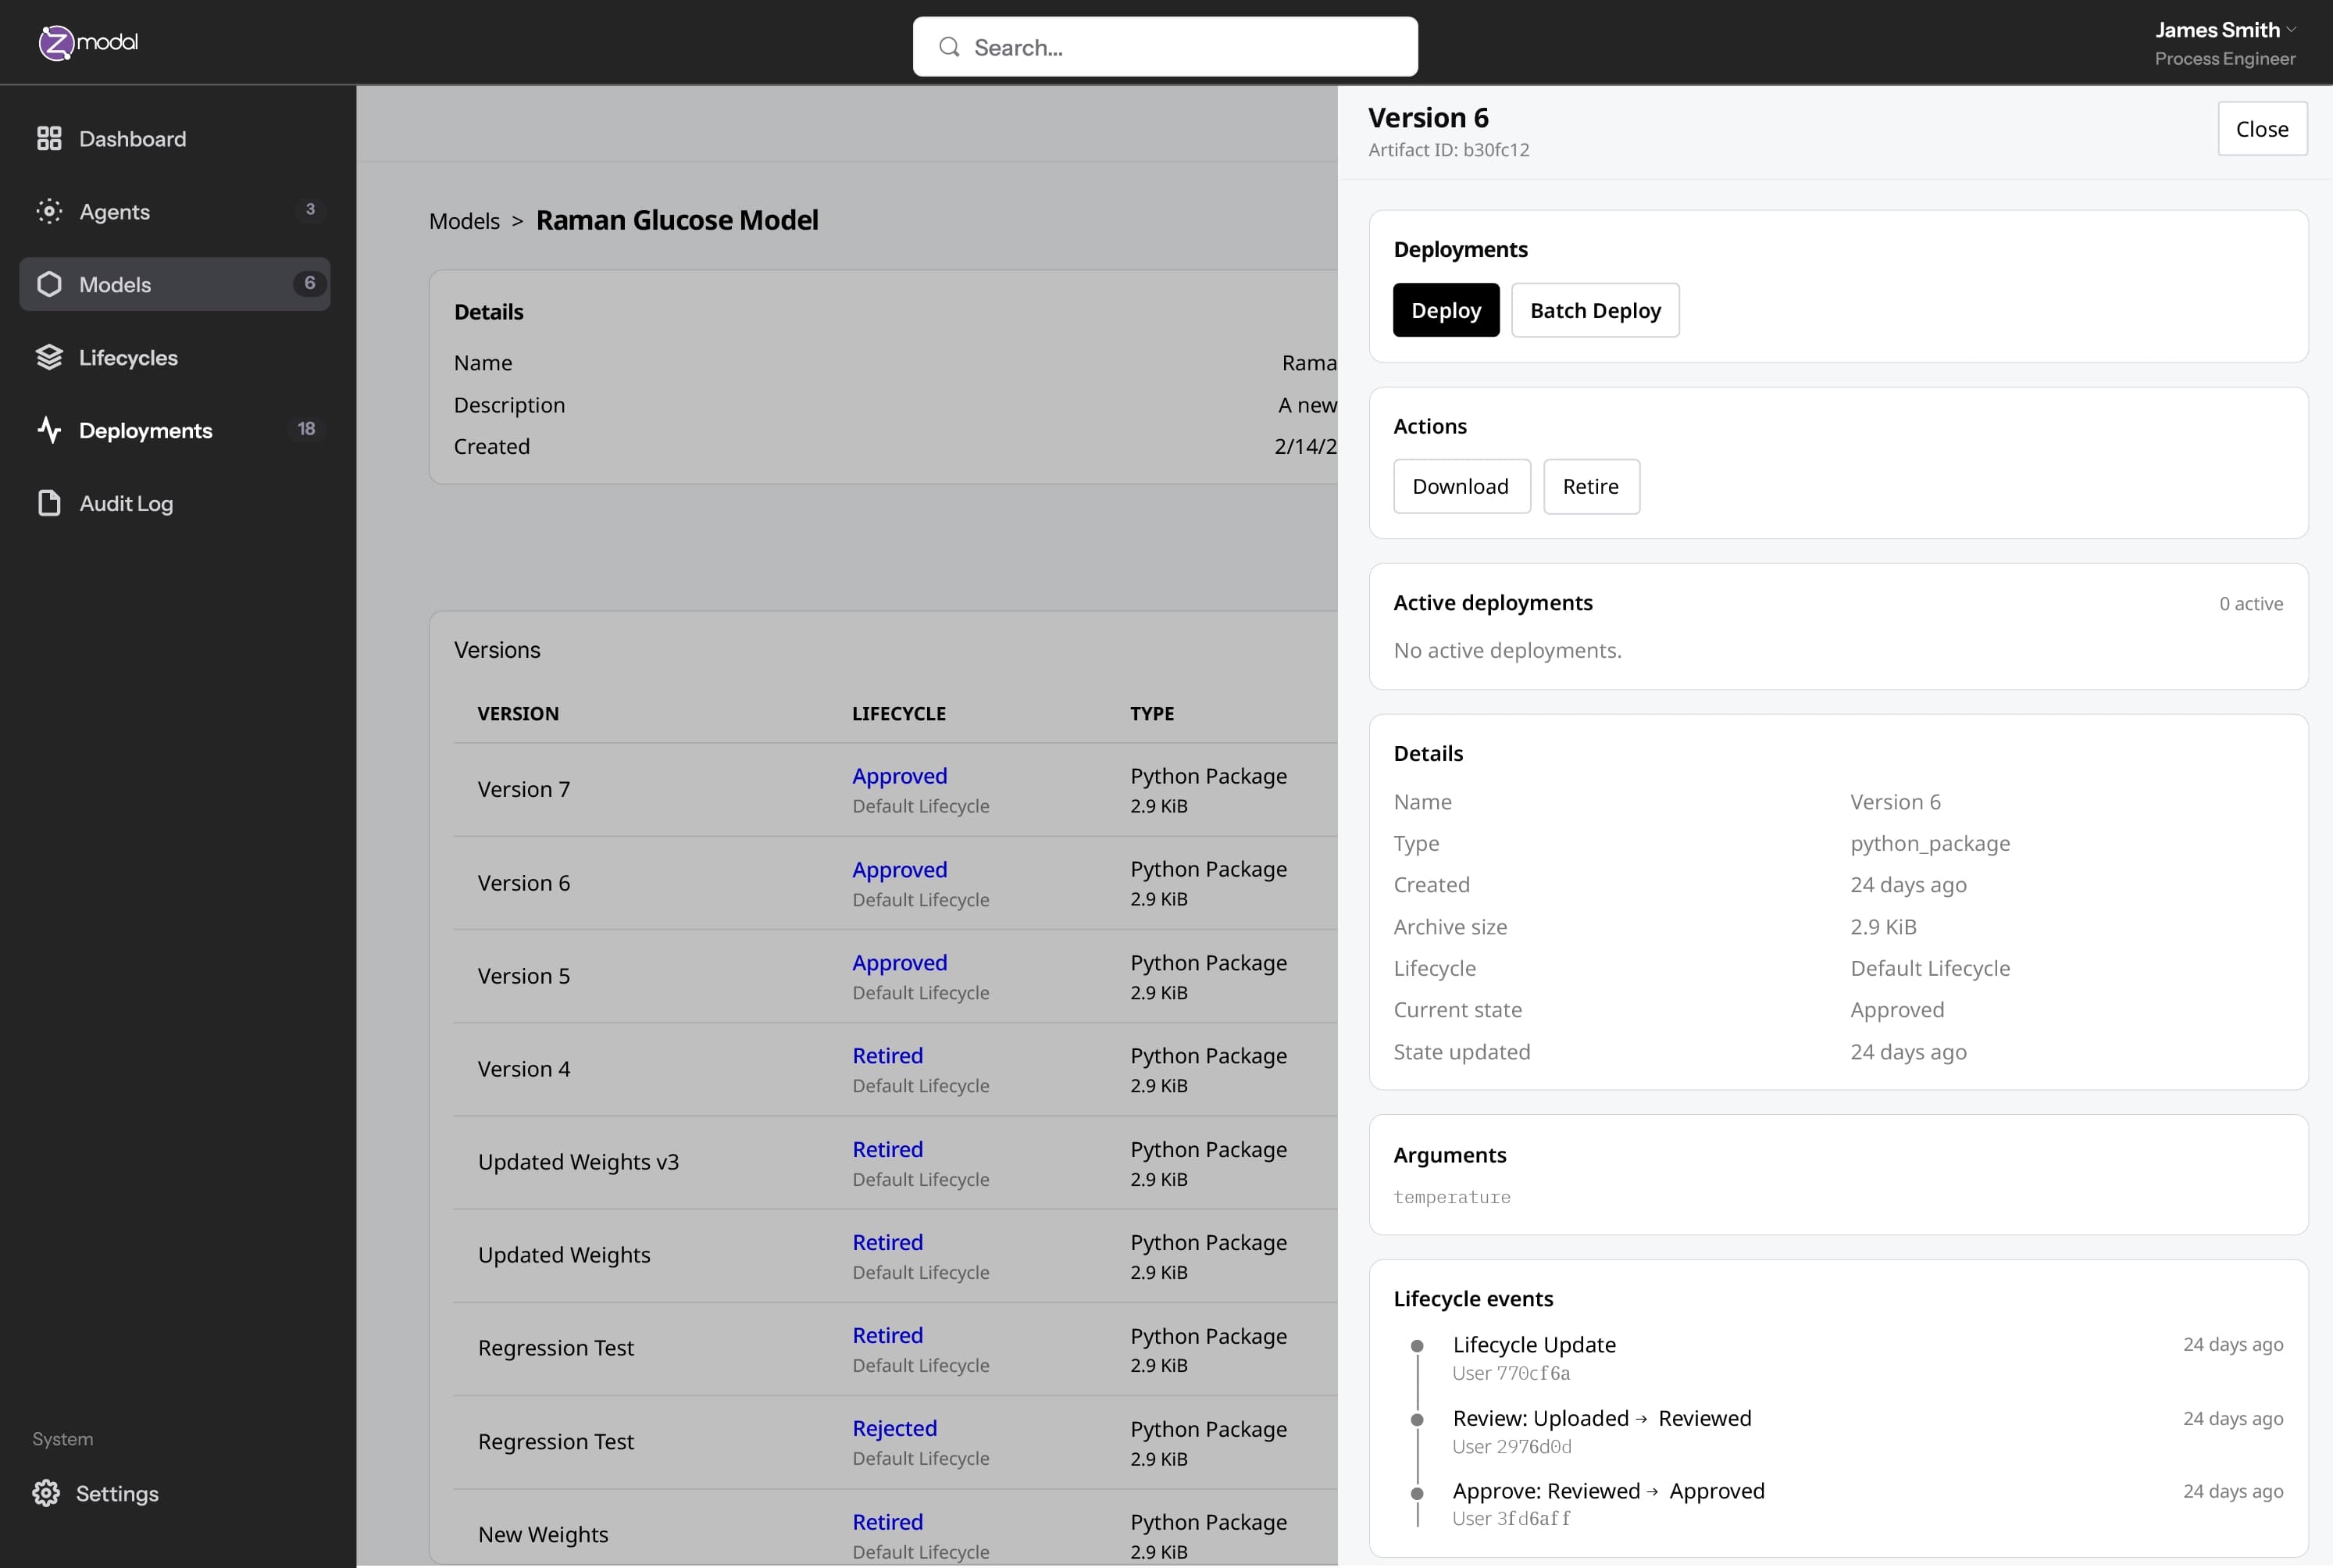Image resolution: width=2333 pixels, height=1568 pixels.
Task: Click the Models breadcrumb link
Action: pyautogui.click(x=465, y=221)
